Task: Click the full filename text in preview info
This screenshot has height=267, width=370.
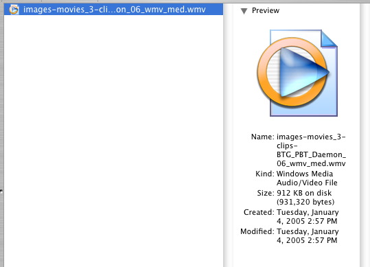Action: 311,150
